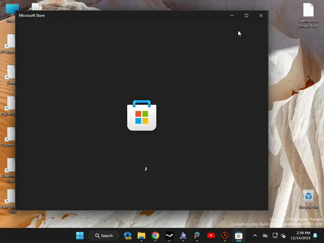This screenshot has height=243, width=324.
Task: Select 'Learn about this picture' desktop icon
Action: tap(308, 16)
